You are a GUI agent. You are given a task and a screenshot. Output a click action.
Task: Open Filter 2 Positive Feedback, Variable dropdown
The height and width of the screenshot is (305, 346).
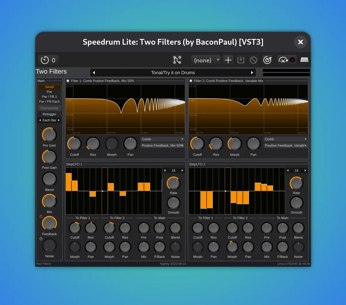tap(286, 145)
